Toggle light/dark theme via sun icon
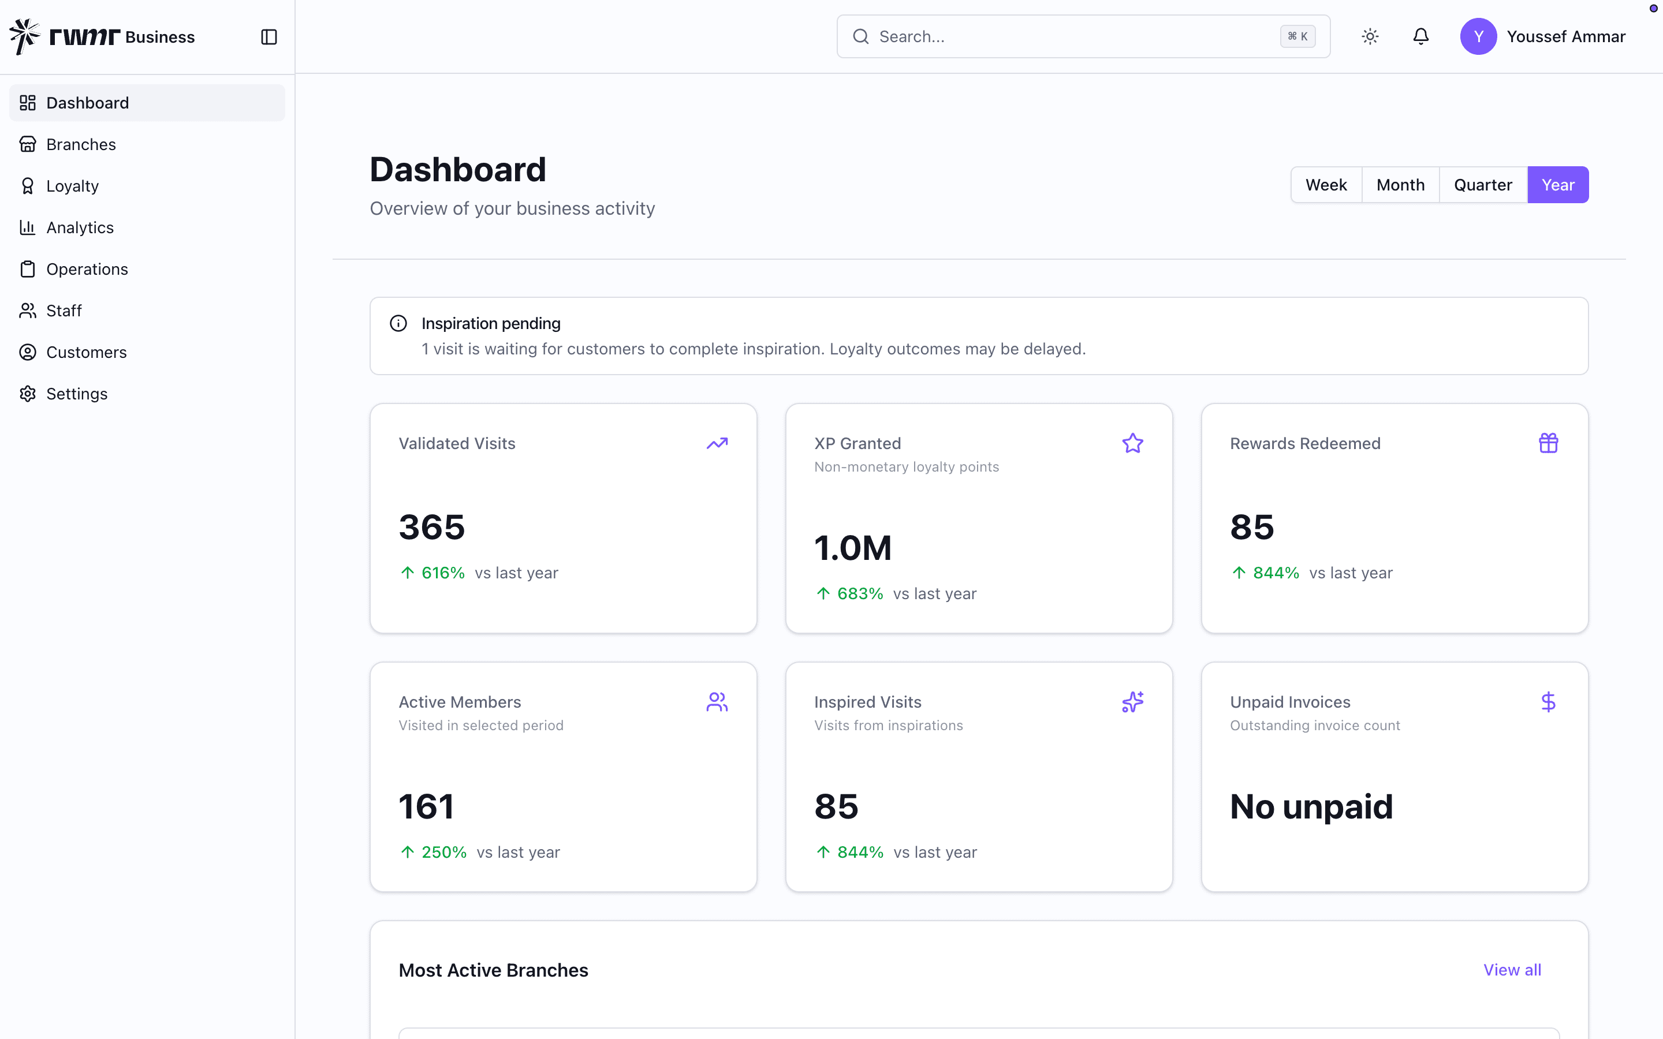 coord(1370,36)
